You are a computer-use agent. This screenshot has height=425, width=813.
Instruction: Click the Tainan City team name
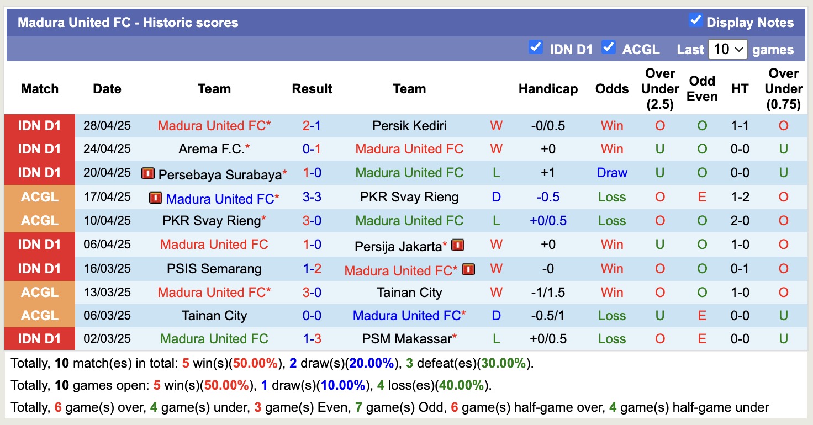[409, 292]
